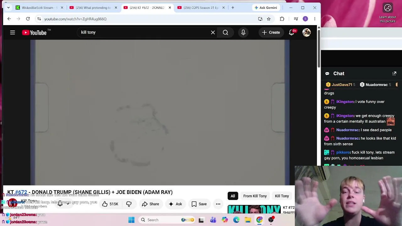Click the Chat panel header title
The width and height of the screenshot is (402, 226).
(x=339, y=73)
